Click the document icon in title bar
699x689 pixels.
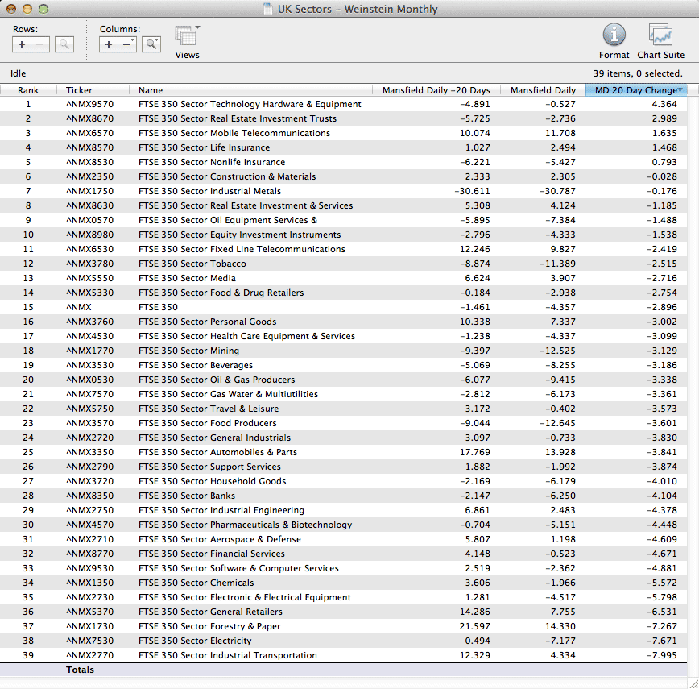pyautogui.click(x=267, y=10)
